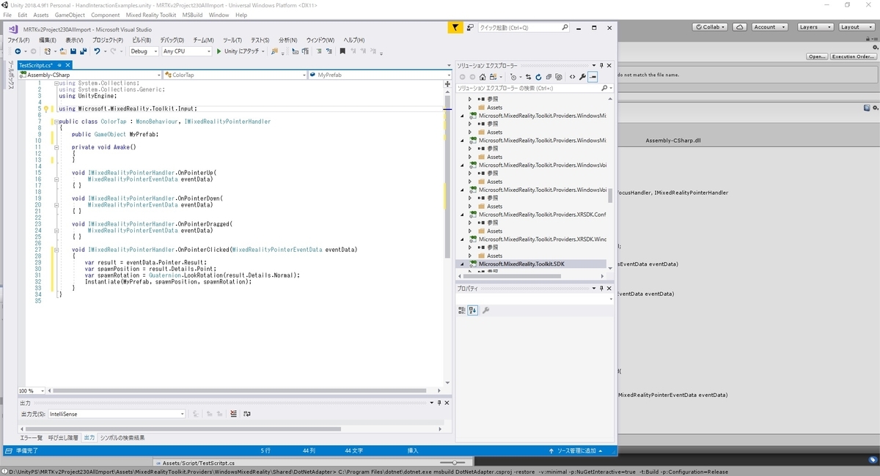Click the lightbulb quick action on line 5
This screenshot has height=476, width=880.
coord(45,109)
